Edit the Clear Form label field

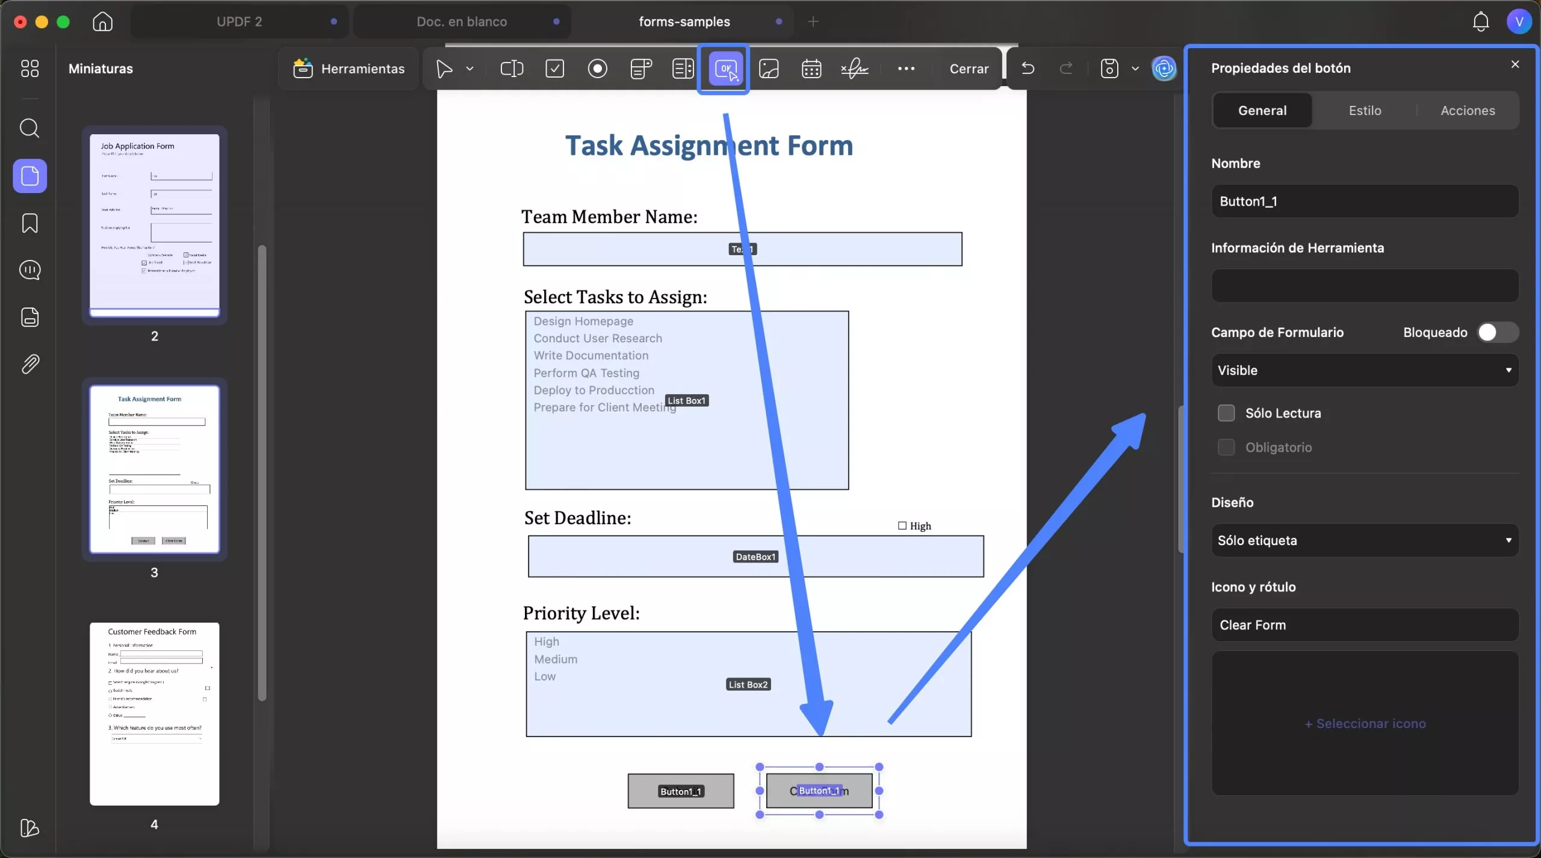pyautogui.click(x=1365, y=625)
